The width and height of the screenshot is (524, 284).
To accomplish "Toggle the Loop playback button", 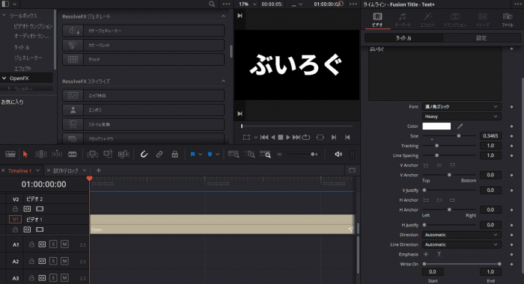I will 305,138.
